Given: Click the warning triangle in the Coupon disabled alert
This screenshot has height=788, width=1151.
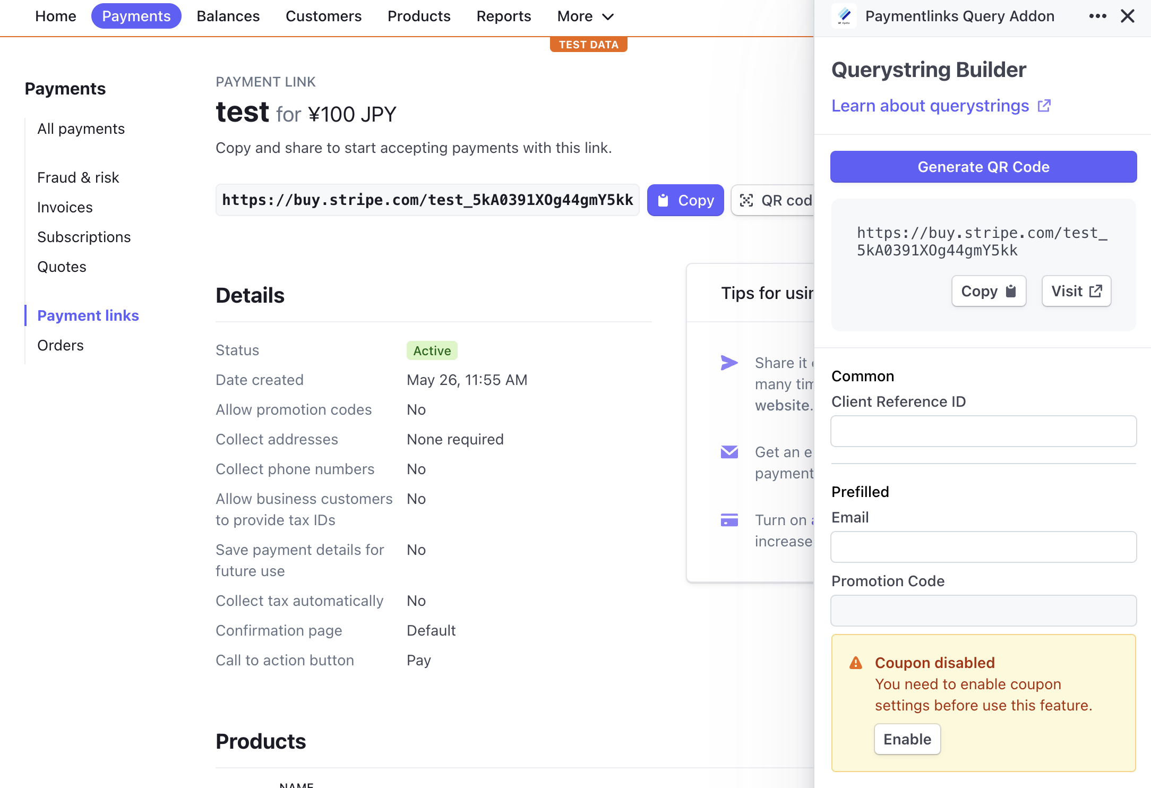Looking at the screenshot, I should pyautogui.click(x=855, y=662).
